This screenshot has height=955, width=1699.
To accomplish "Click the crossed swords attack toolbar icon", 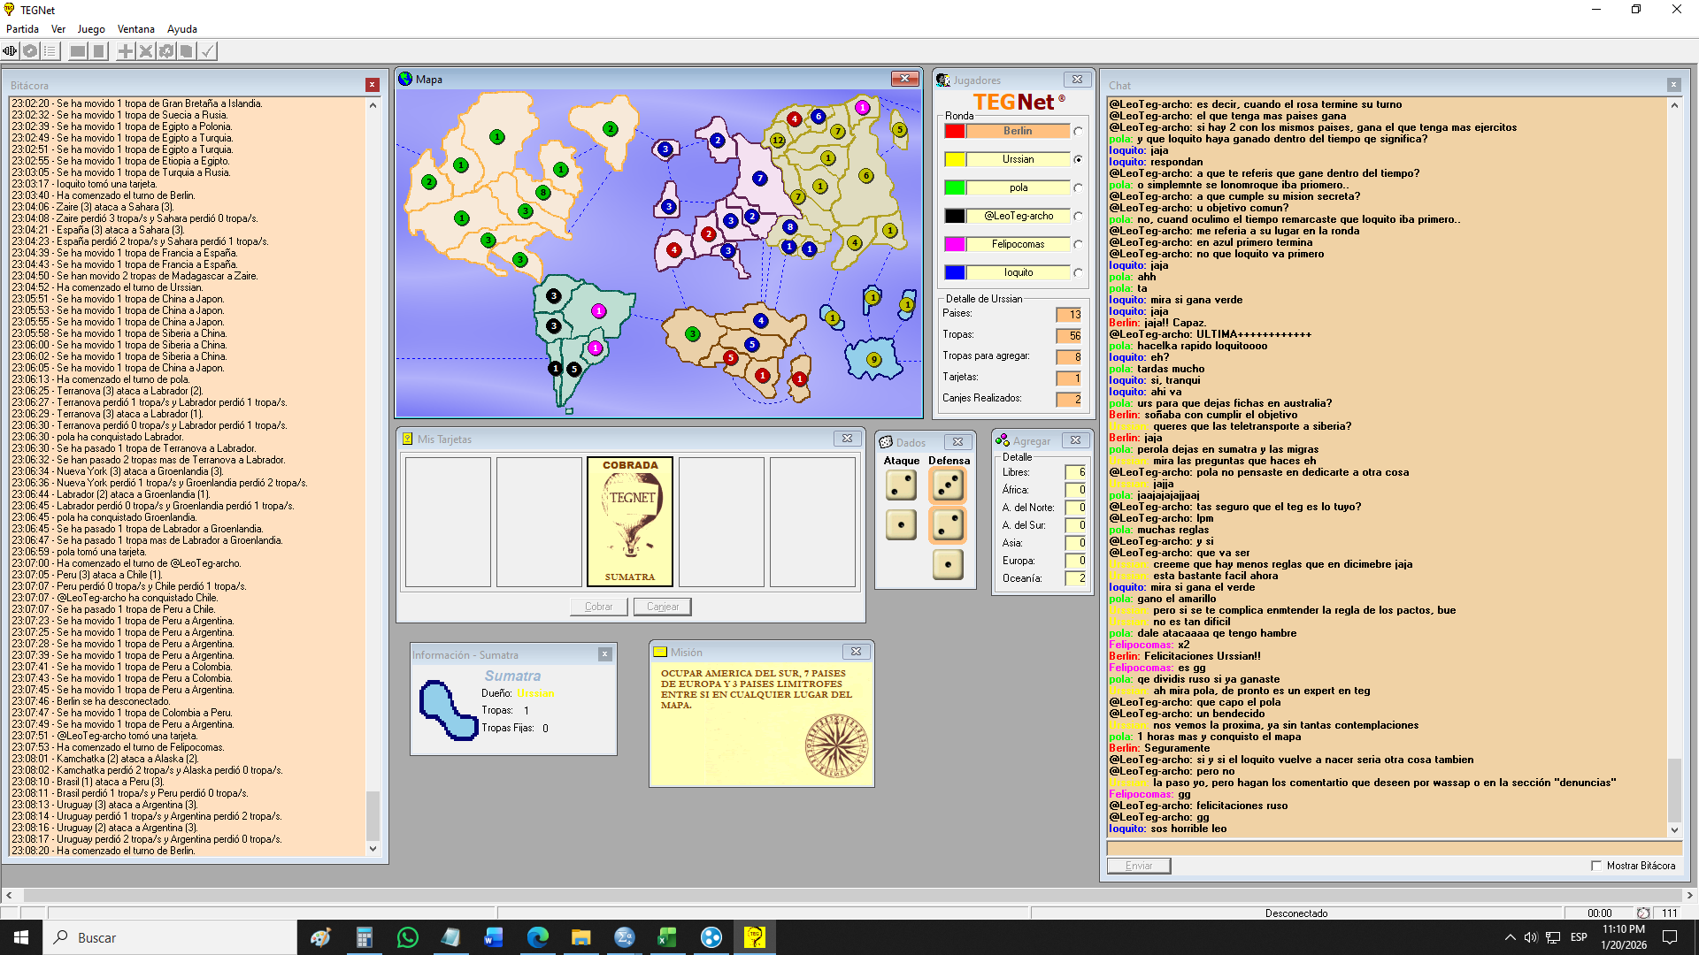I will tap(146, 51).
